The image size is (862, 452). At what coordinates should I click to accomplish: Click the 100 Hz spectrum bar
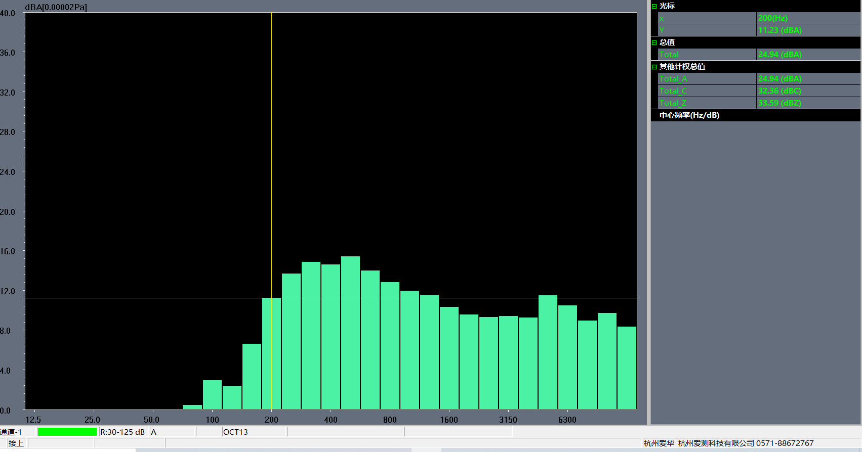(x=212, y=394)
